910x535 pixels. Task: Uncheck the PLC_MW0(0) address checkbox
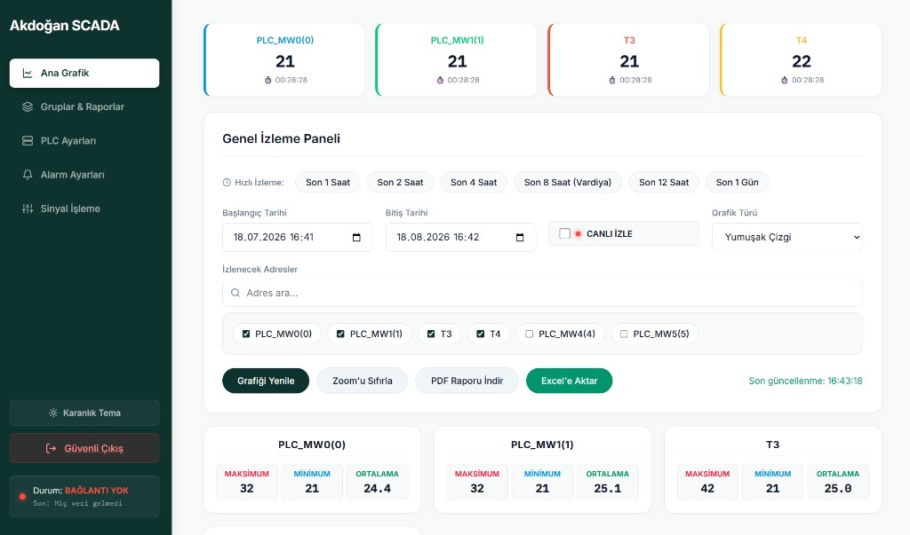(x=246, y=334)
